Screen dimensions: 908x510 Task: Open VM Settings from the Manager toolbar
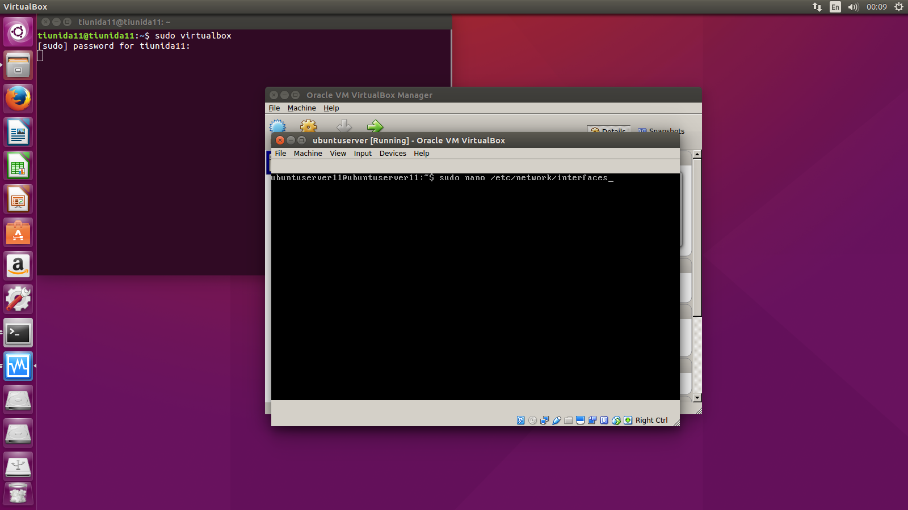(308, 126)
